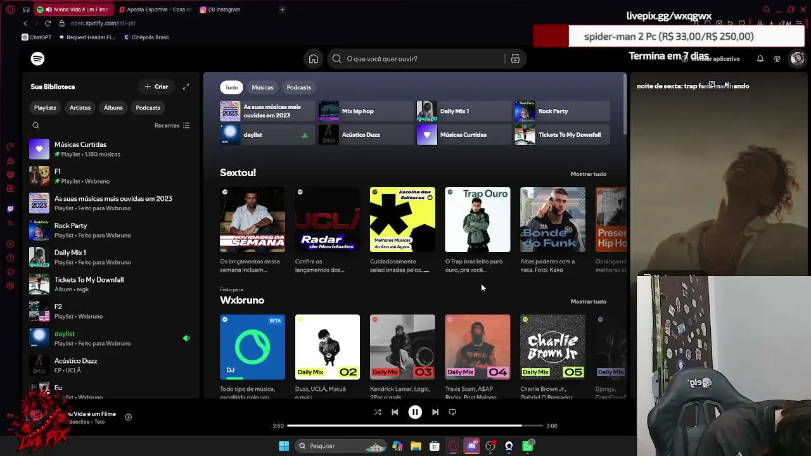Screen dimensions: 811x456
Task: Open the ChatGPT bookmark
Action: 37,37
